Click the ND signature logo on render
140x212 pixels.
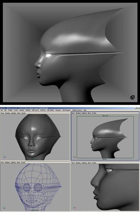[132, 97]
